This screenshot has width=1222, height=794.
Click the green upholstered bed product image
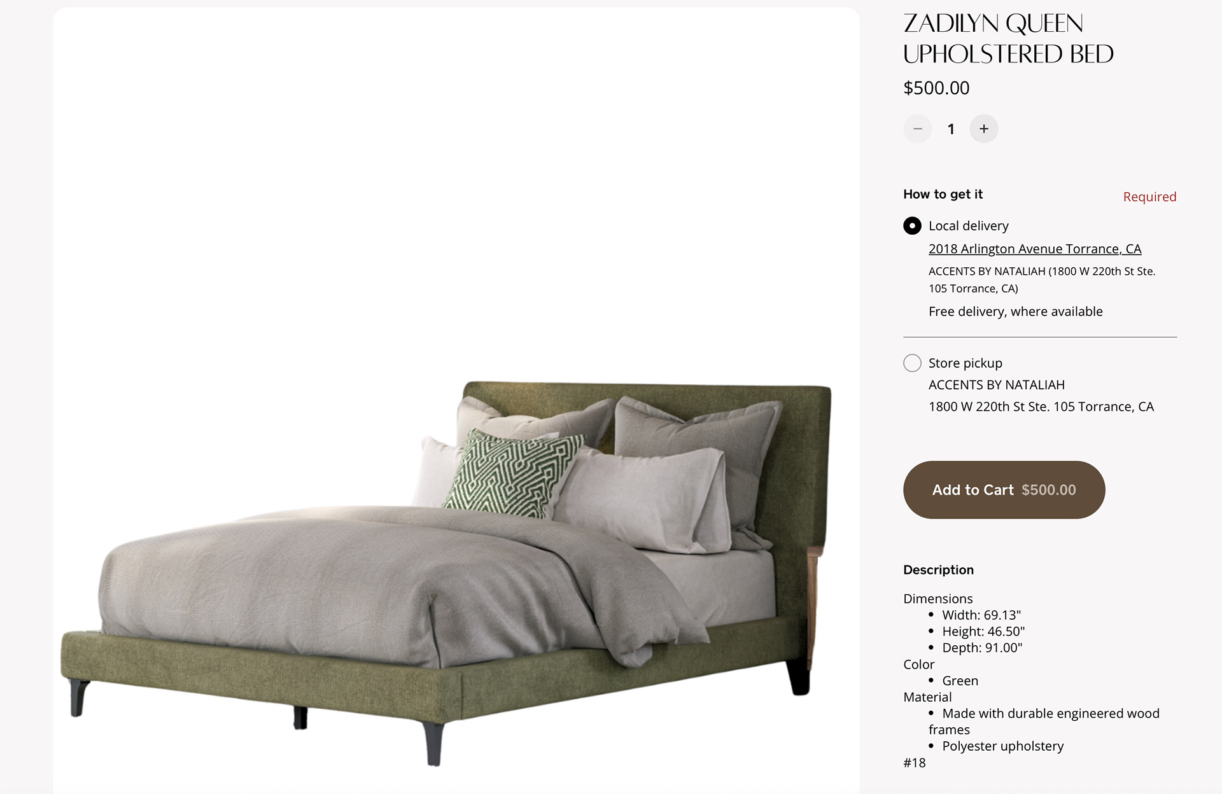[x=446, y=573]
